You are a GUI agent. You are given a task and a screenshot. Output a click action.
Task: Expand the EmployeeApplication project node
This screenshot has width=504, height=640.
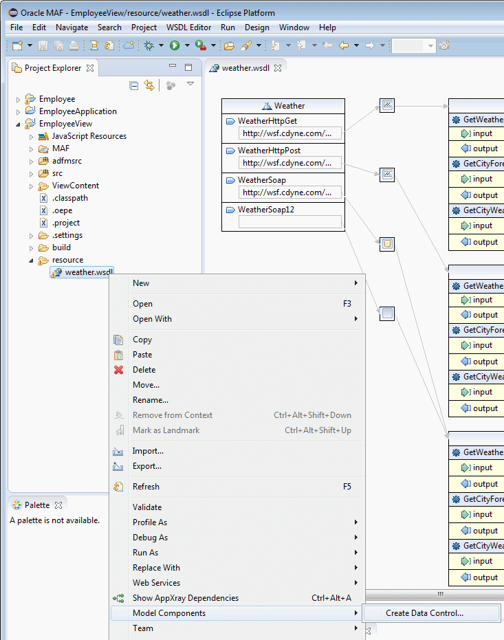[18, 112]
